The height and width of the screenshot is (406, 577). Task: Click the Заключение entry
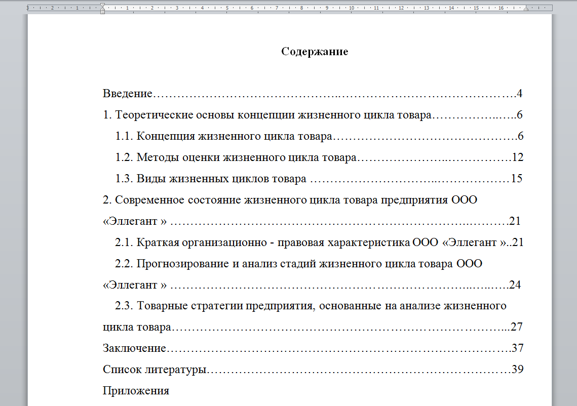(133, 348)
